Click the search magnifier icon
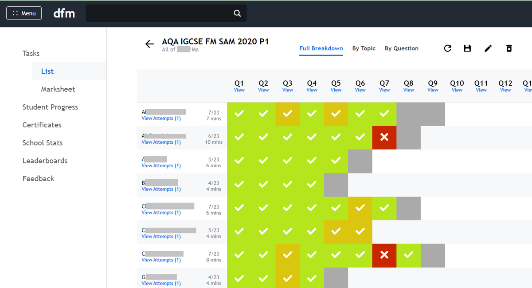The width and height of the screenshot is (532, 288). [237, 13]
